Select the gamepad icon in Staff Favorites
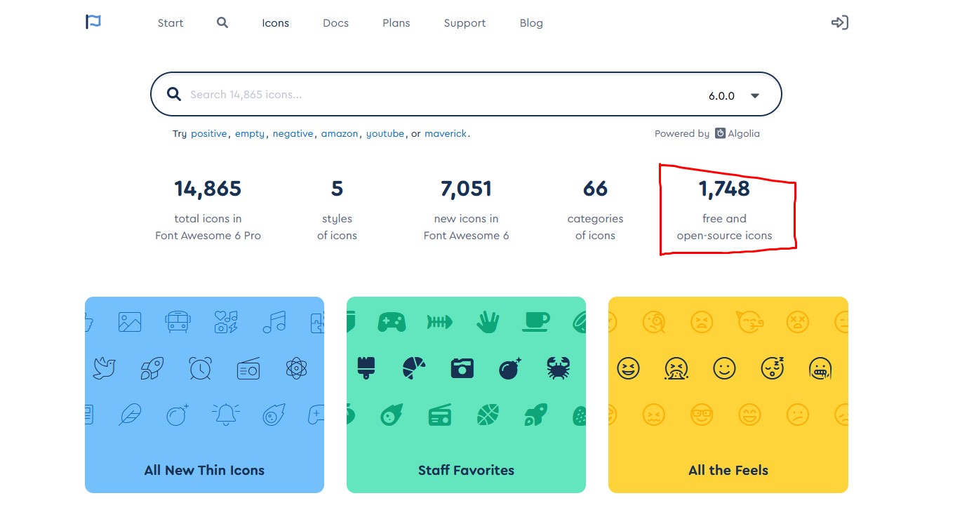This screenshot has height=531, width=955. [392, 321]
